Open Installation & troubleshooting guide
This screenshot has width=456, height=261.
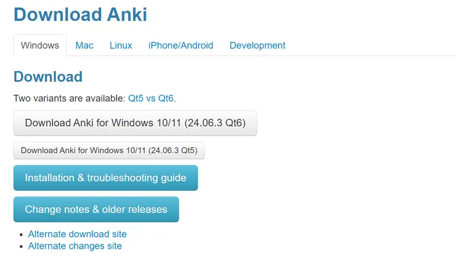point(105,178)
